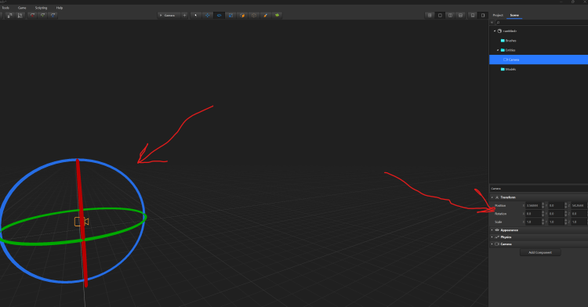Click the Position X stepper arrows
Image resolution: width=588 pixels, height=307 pixels.
(543, 205)
